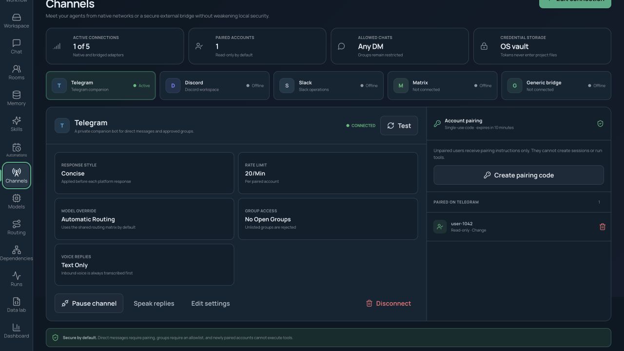624x351 pixels.
Task: Open the Group Access No Open Groups card
Action: click(x=328, y=219)
